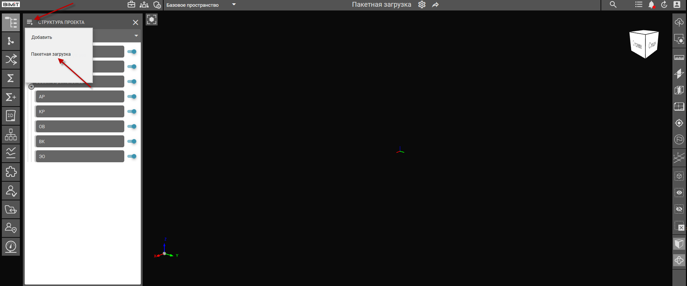The image size is (687, 286).
Task: Click the sigma summation tool icon
Action: 11,78
